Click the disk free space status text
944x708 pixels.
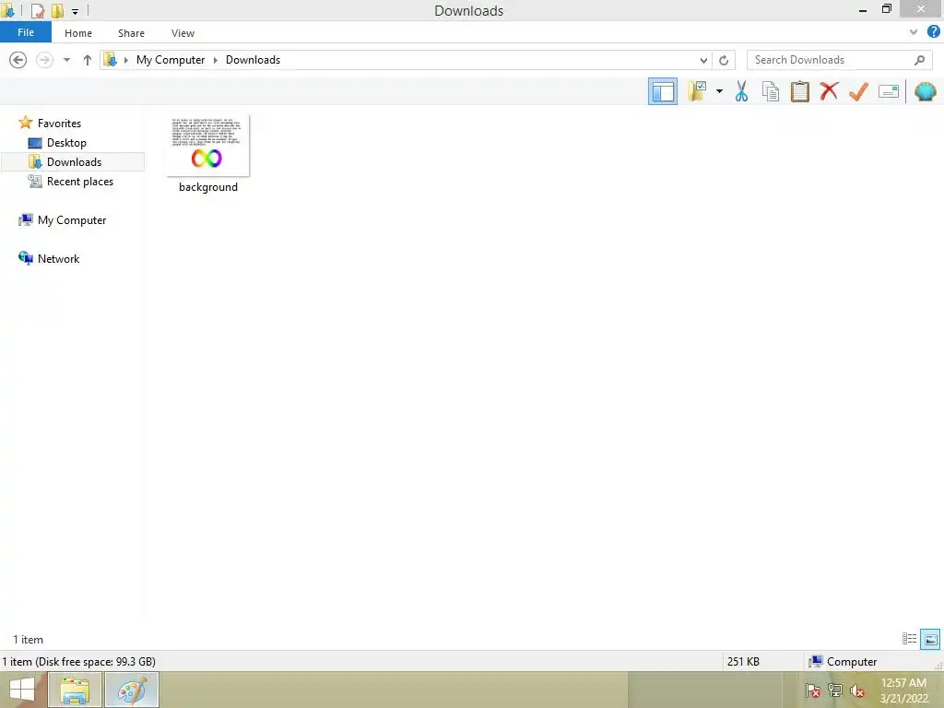[x=79, y=662]
